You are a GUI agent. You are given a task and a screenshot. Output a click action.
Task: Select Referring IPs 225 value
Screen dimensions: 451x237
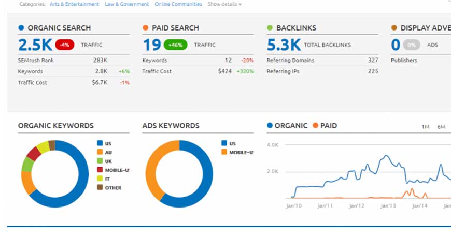tap(373, 71)
